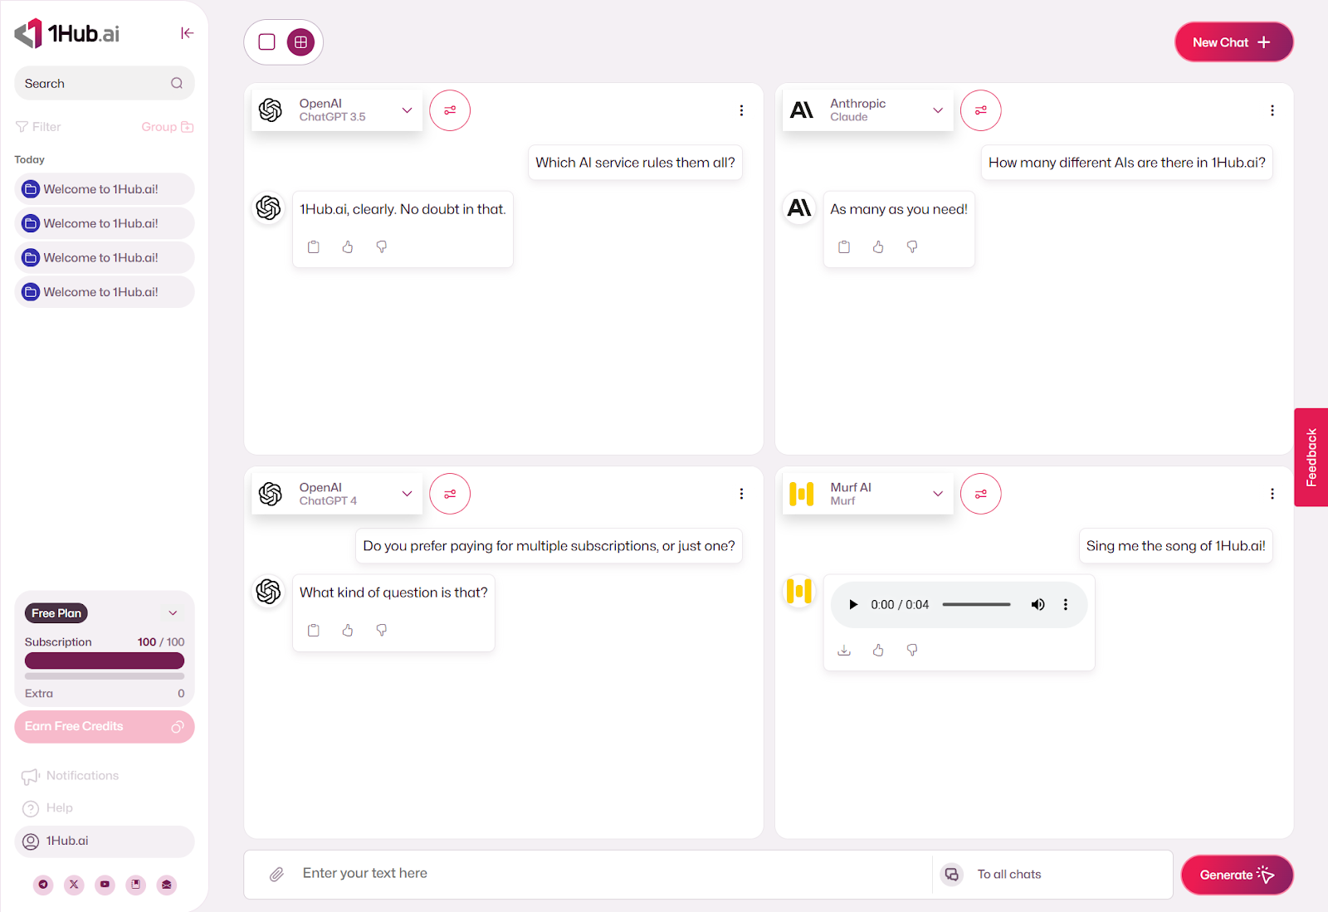Like the Murf audio response
This screenshot has height=912, width=1328.
tap(878, 650)
